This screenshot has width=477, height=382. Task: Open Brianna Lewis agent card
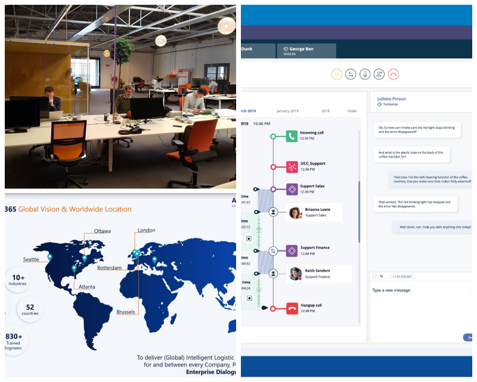pos(314,212)
